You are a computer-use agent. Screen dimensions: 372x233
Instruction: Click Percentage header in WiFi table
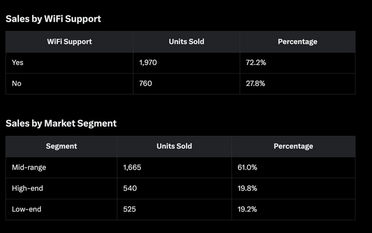297,42
